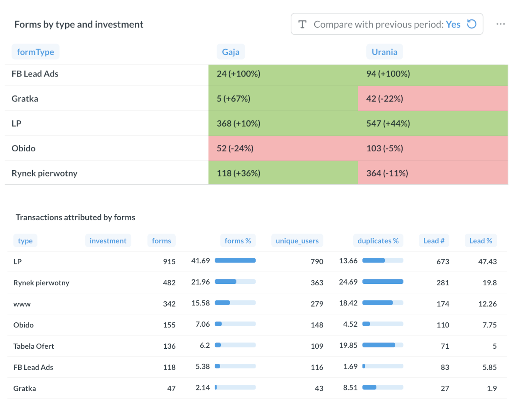Viewport: 515px width, 417px height.
Task: Select the FB Lead Ads row label
Action: [35, 74]
